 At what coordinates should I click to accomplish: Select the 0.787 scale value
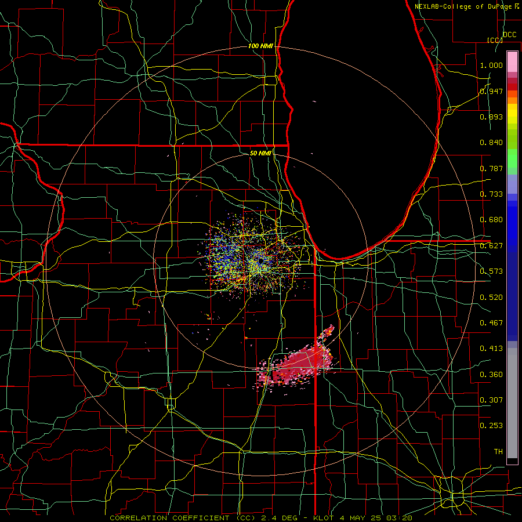[491, 168]
